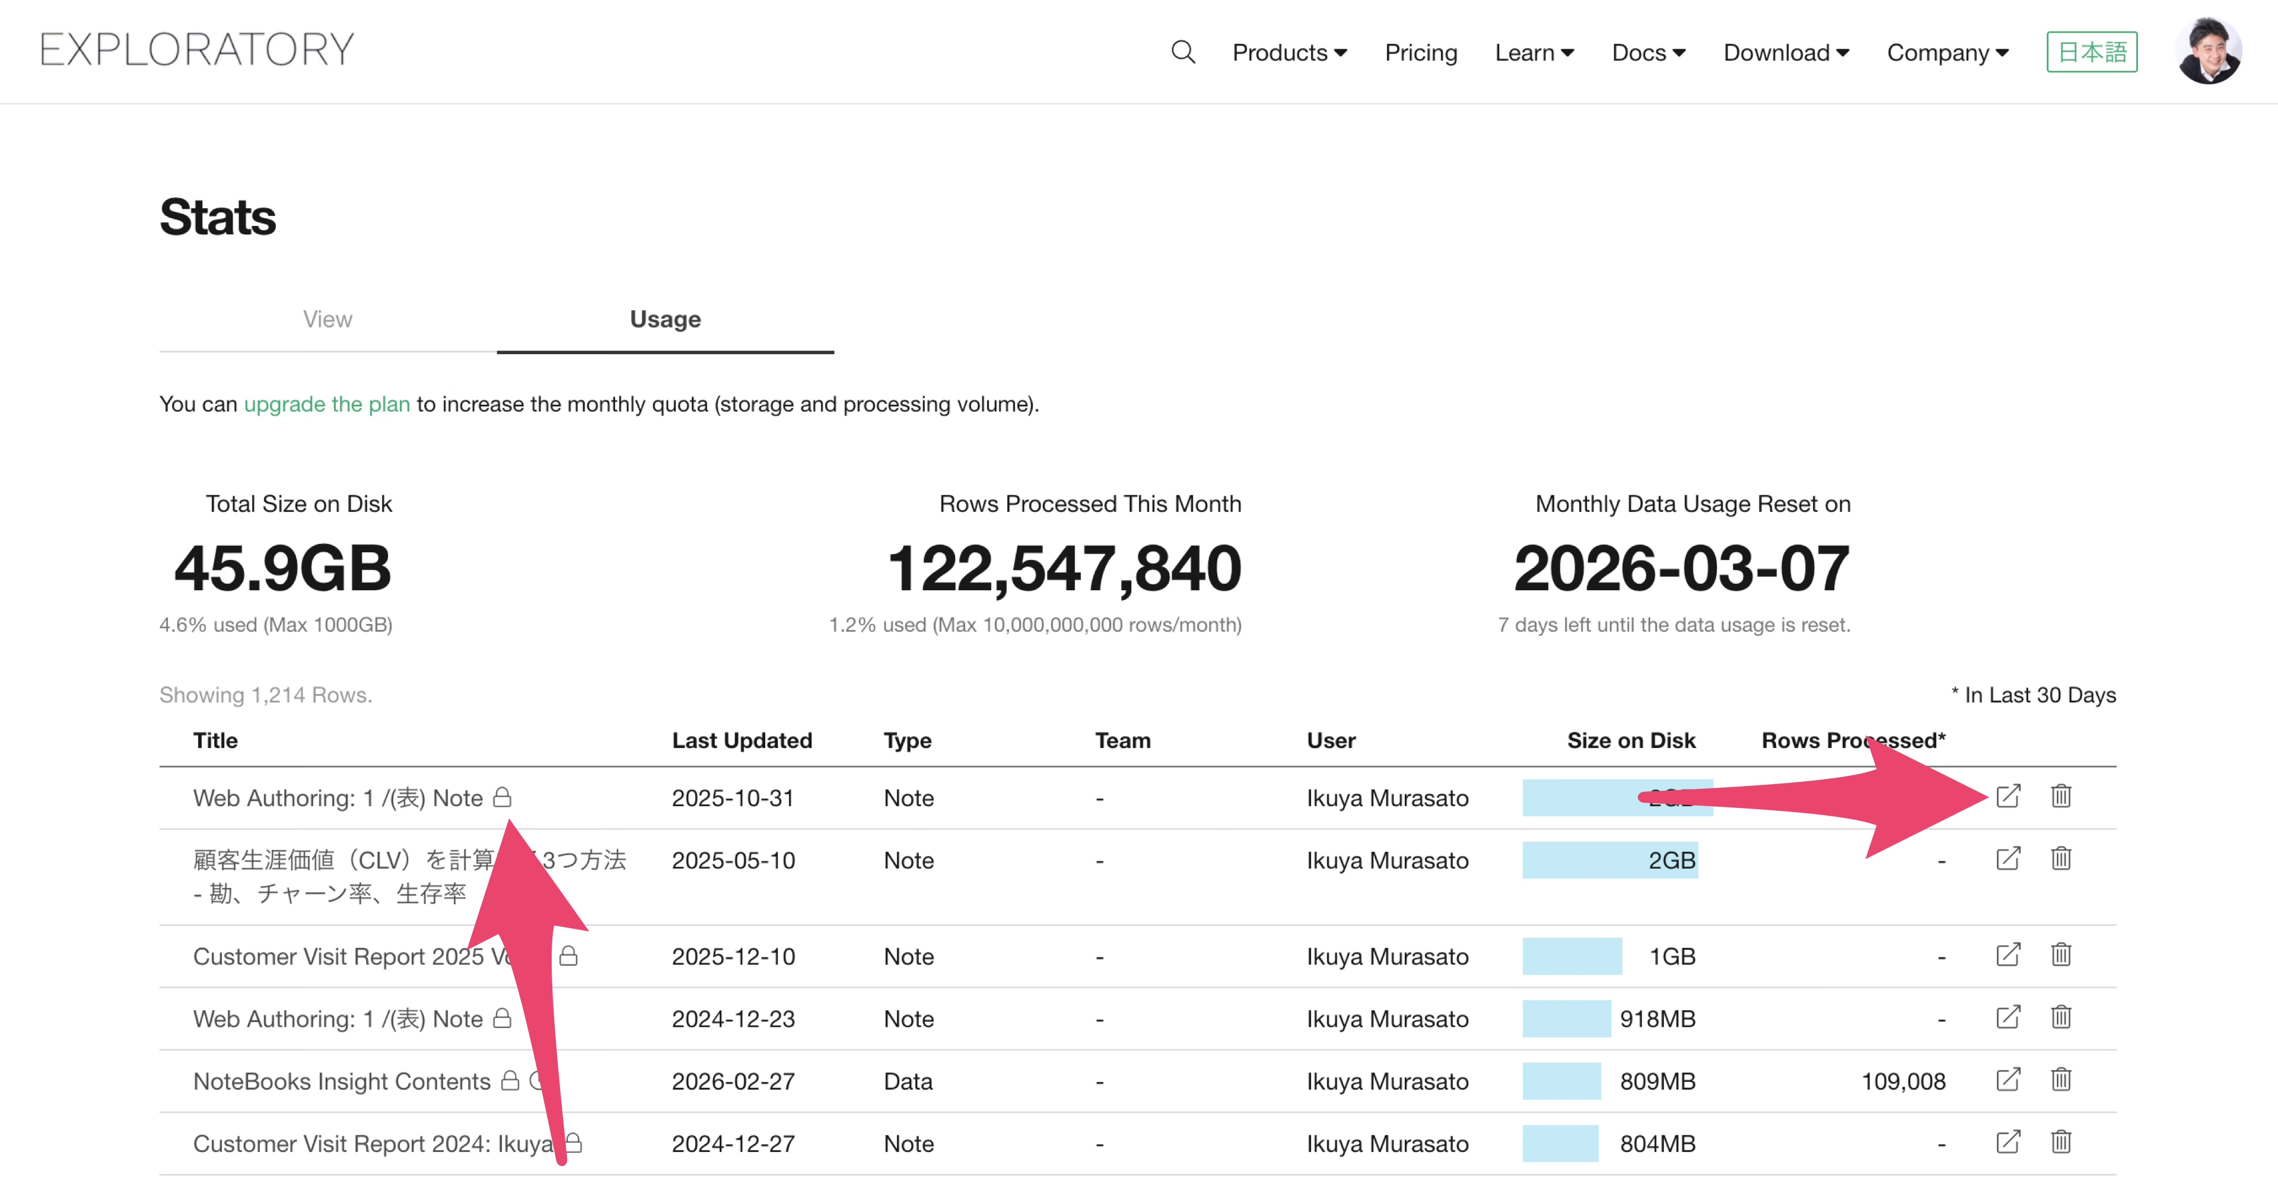The height and width of the screenshot is (1184, 2278).
Task: Delete the Customer Visit Report 2024 note
Action: click(x=2060, y=1142)
